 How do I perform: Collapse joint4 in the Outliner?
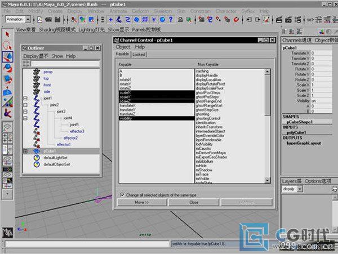[25, 118]
